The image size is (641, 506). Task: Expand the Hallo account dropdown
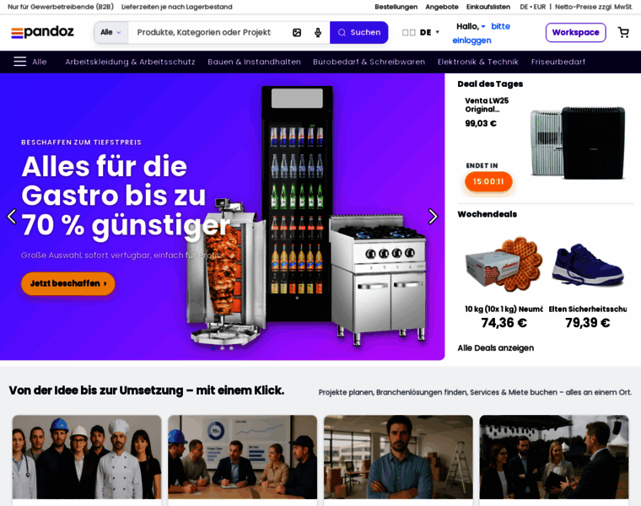click(471, 27)
